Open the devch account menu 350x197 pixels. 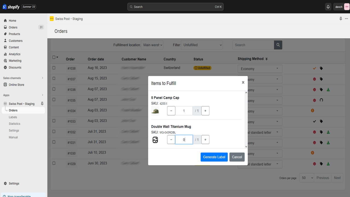341,7
